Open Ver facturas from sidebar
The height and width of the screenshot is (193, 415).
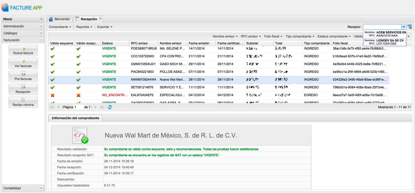click(x=23, y=63)
